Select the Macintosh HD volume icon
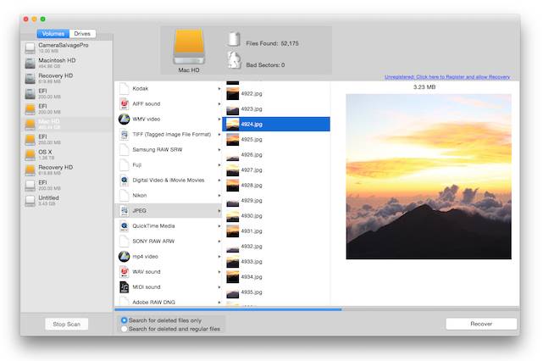Viewport: 543px width, 361px height. click(30, 63)
